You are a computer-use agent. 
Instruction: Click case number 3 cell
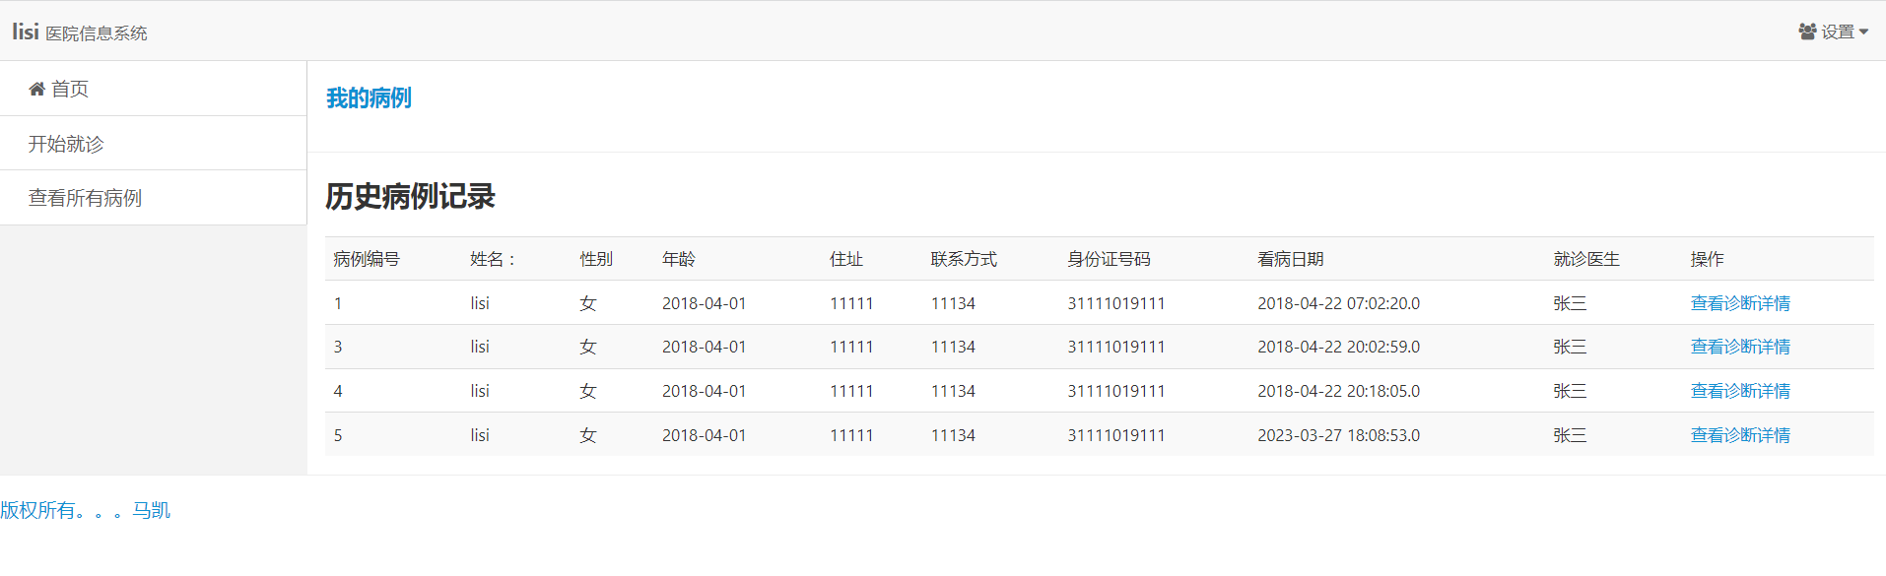(x=338, y=347)
